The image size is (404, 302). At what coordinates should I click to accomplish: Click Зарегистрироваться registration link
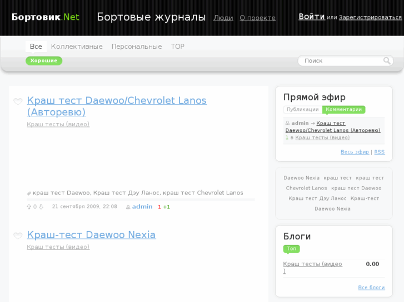pos(370,17)
